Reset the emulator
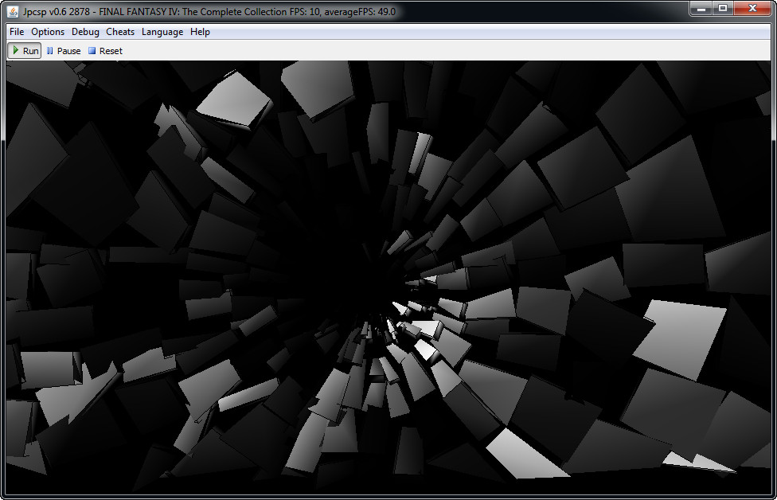This screenshot has height=500, width=777. (x=105, y=50)
